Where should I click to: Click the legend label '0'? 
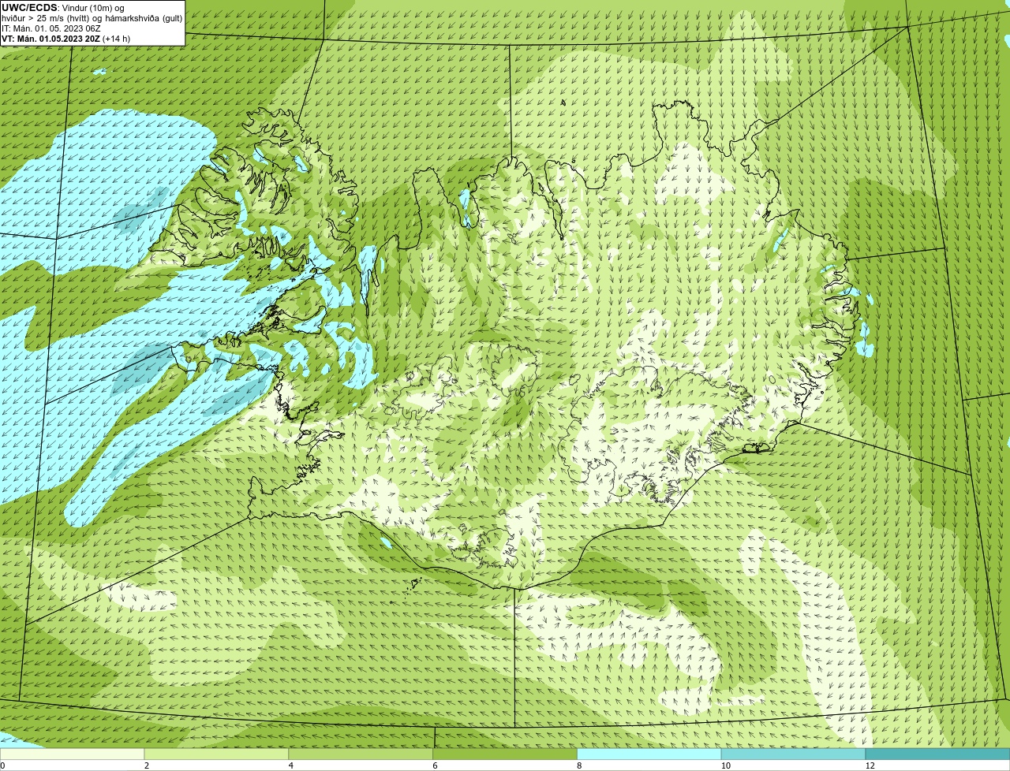pyautogui.click(x=2, y=765)
